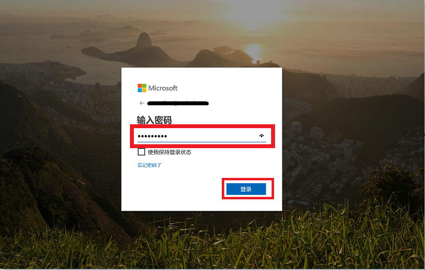The image size is (425, 270).
Task: Click the green square of Microsoft logo
Action: [x=144, y=86]
